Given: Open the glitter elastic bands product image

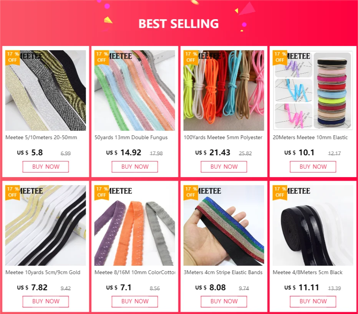Looking at the screenshot, I should [45, 90].
